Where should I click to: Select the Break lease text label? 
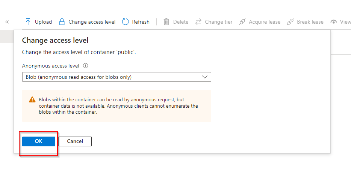point(310,22)
